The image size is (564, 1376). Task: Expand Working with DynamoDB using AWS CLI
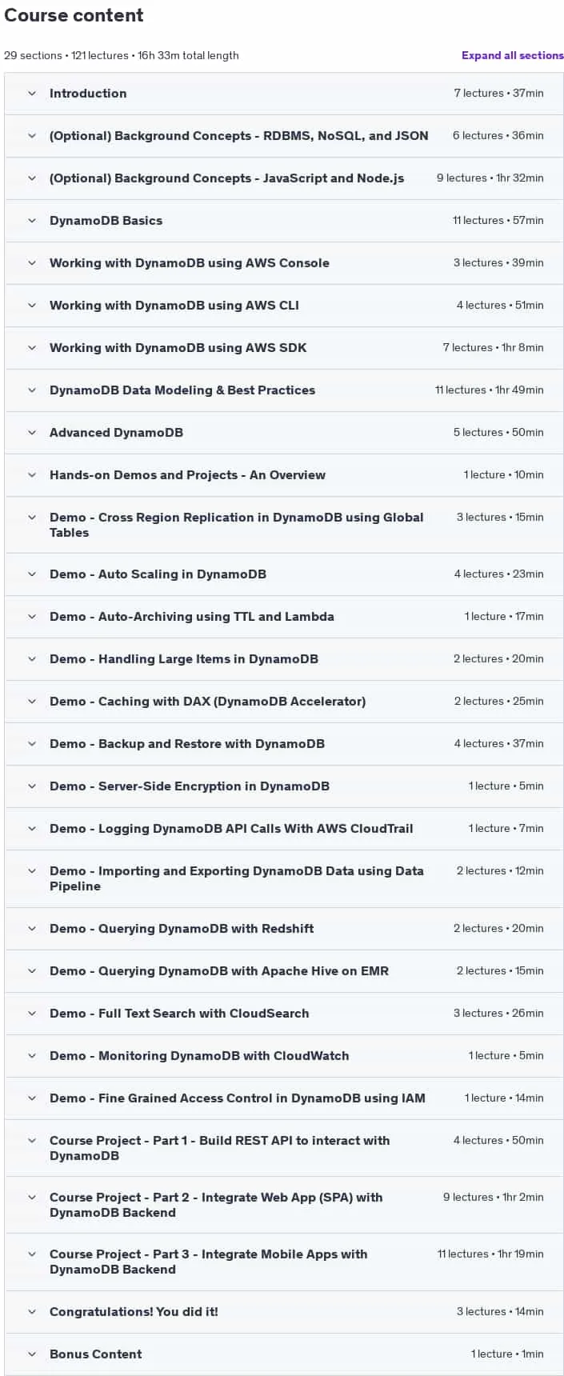284,306
